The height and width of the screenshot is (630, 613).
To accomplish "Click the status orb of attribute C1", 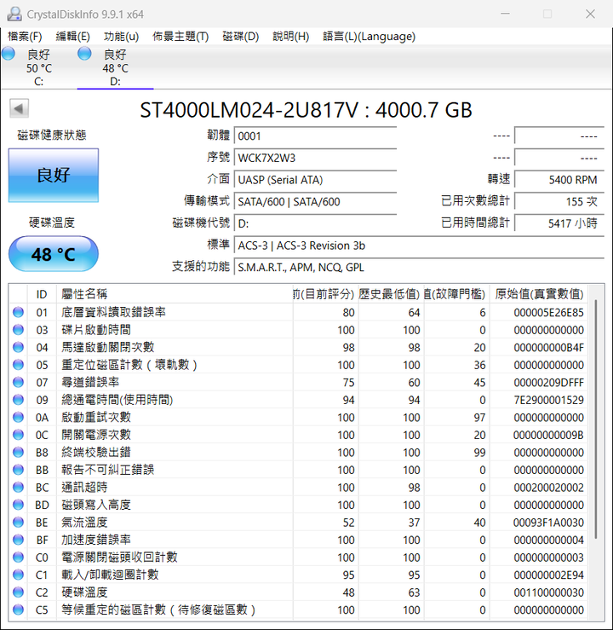I will coord(18,575).
